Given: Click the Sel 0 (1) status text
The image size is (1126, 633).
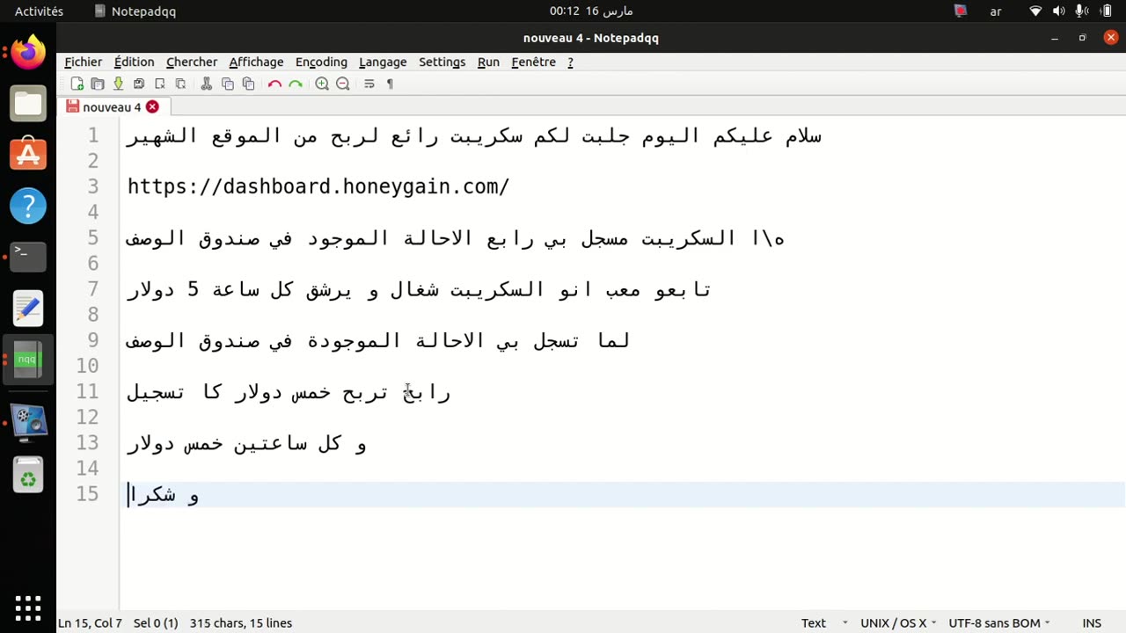Looking at the screenshot, I should point(156,622).
